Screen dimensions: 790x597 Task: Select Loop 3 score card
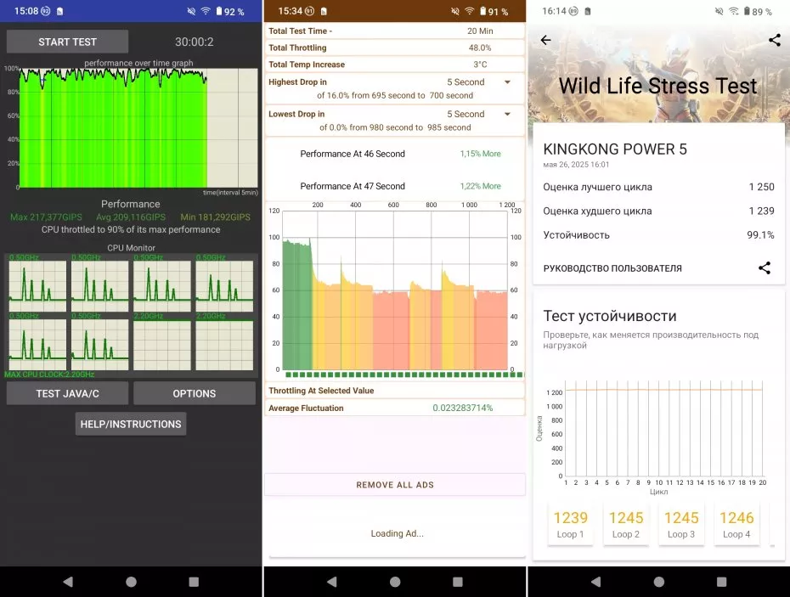pyautogui.click(x=681, y=524)
